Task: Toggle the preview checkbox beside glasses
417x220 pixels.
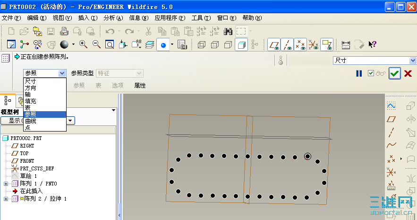Action: coord(371,73)
